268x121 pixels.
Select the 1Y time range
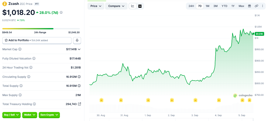(x=233, y=6)
